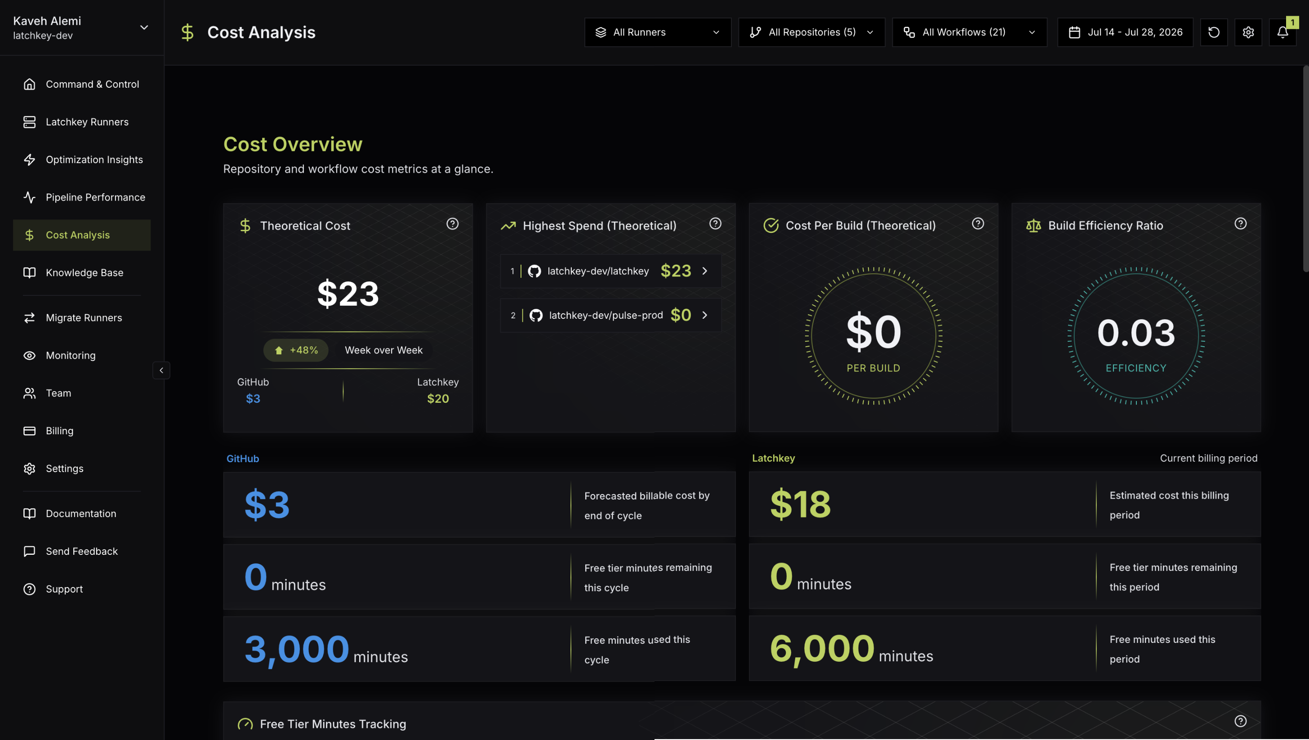Click the Build Efficiency Ratio help icon
The image size is (1309, 740).
point(1240,223)
